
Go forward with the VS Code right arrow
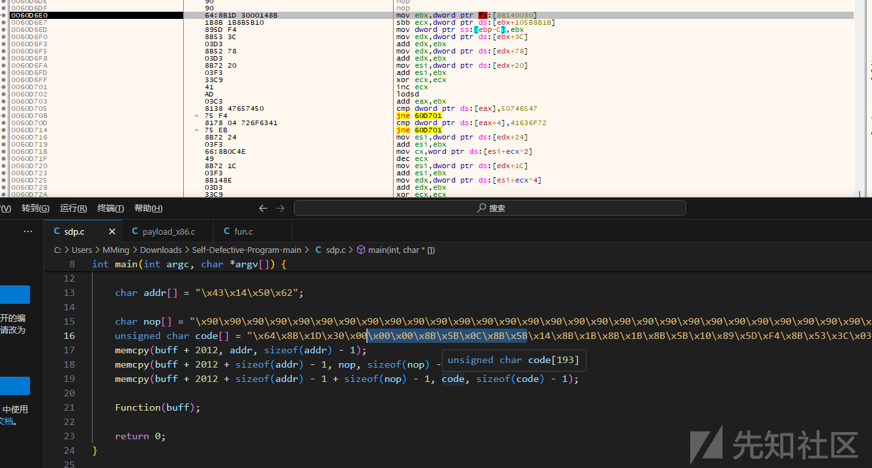pyautogui.click(x=280, y=208)
